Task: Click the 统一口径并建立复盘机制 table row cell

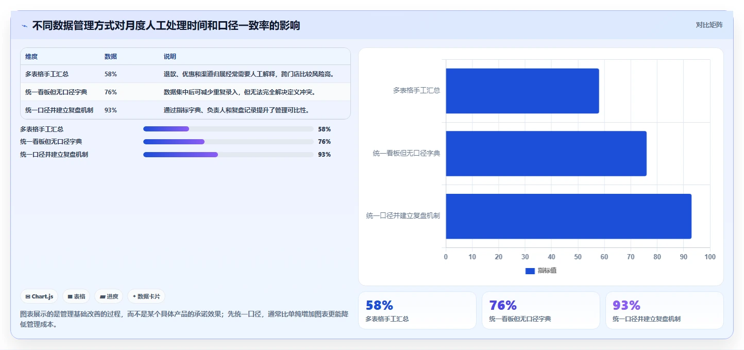Action: 59,110
